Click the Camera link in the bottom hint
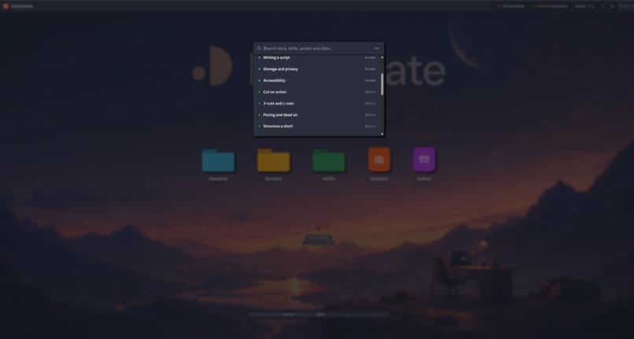The image size is (634, 339). coord(289,315)
